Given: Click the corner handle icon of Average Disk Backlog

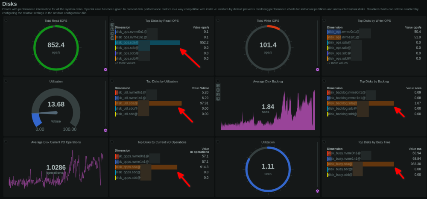Looking at the screenshot, I should click(x=218, y=81).
